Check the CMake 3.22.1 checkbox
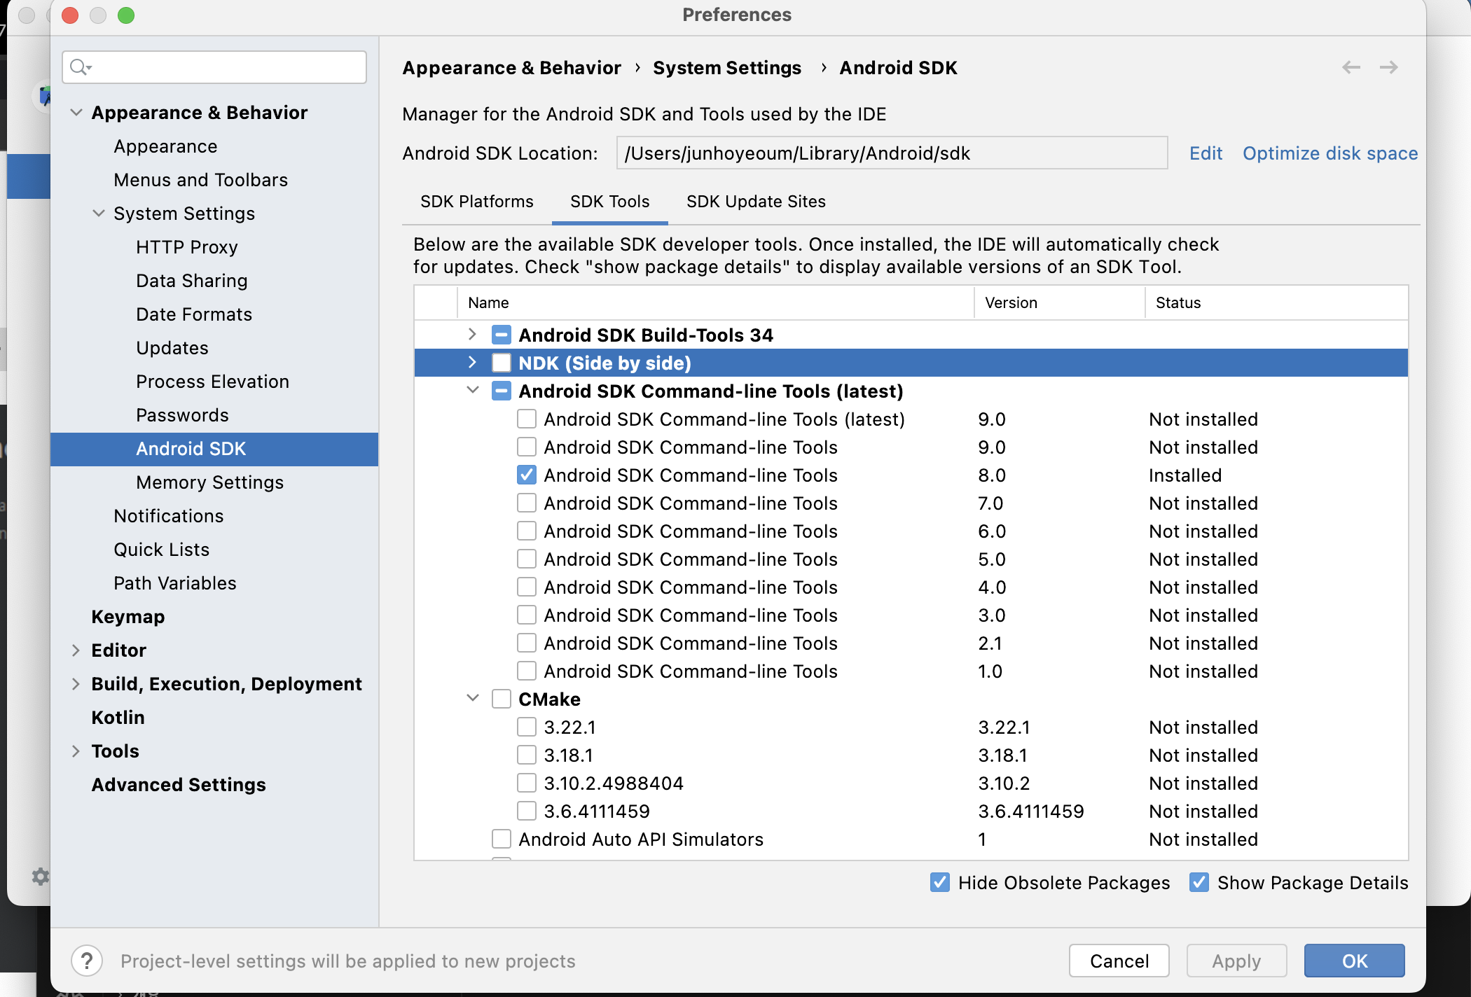The height and width of the screenshot is (997, 1471). click(x=527, y=727)
